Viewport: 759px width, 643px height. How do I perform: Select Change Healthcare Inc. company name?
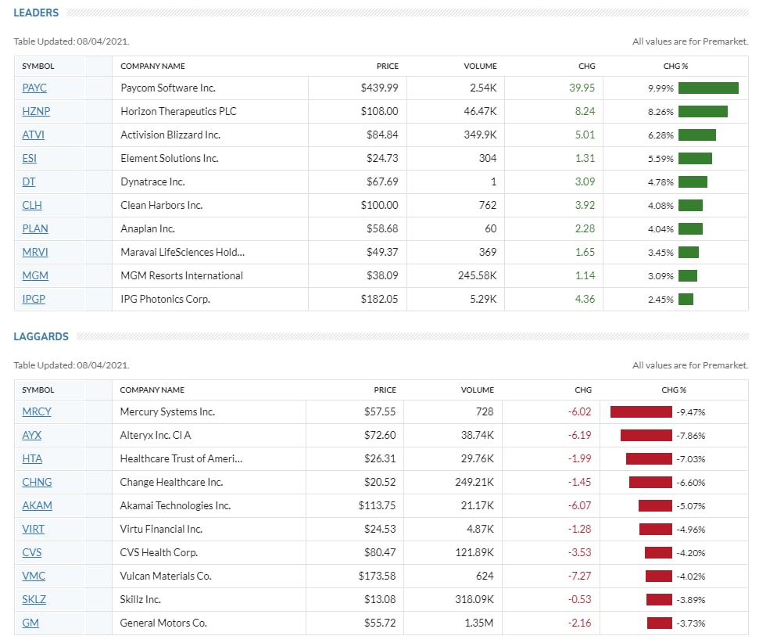(x=171, y=482)
